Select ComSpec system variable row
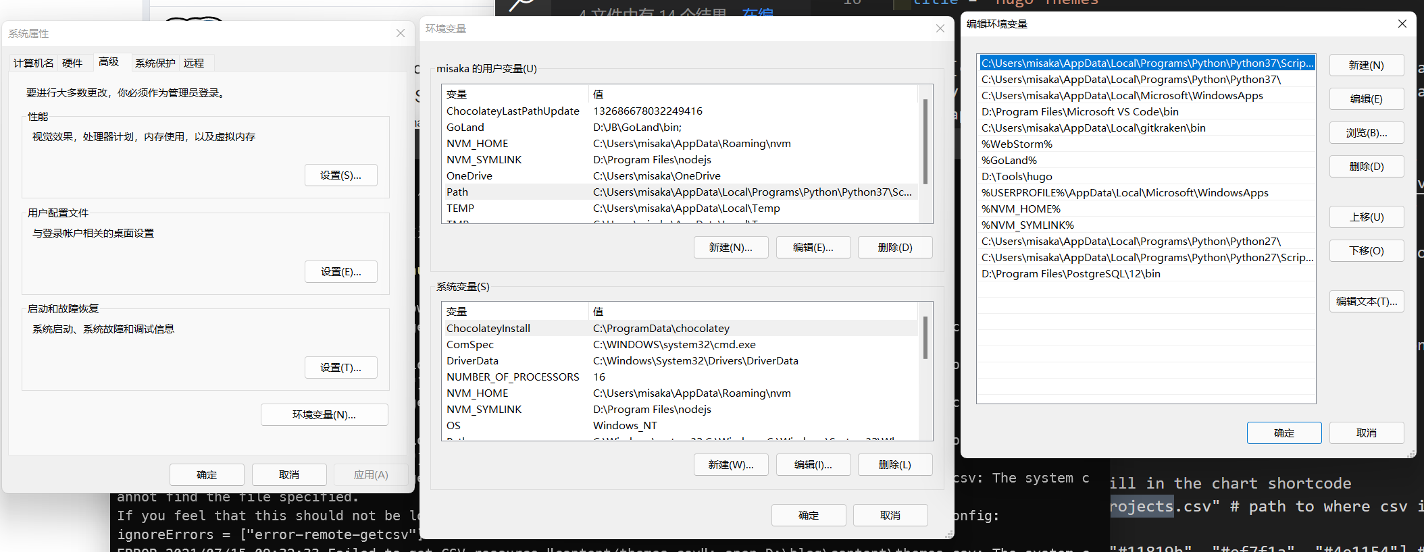The width and height of the screenshot is (1424, 552). tap(680, 345)
